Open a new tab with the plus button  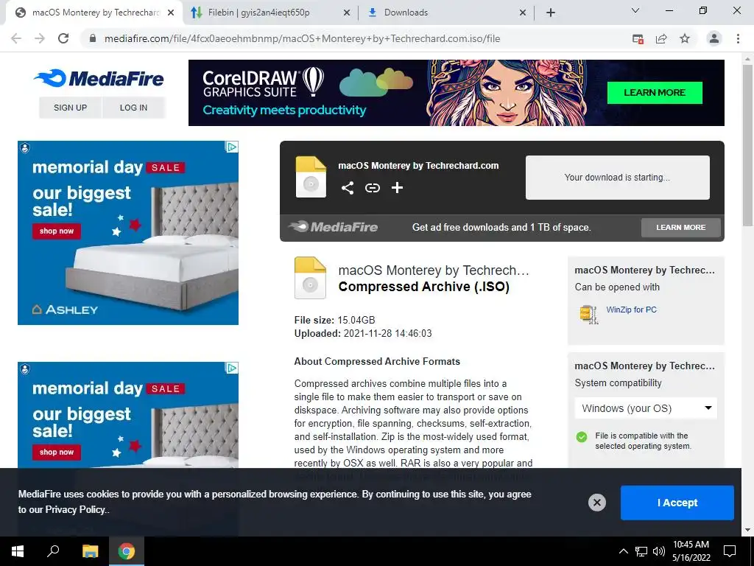[x=551, y=13]
